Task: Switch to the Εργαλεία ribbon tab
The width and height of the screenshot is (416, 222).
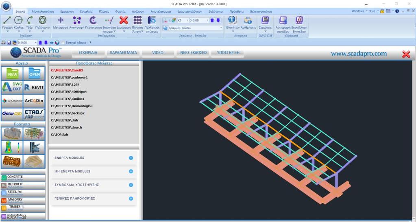Action: [86, 11]
